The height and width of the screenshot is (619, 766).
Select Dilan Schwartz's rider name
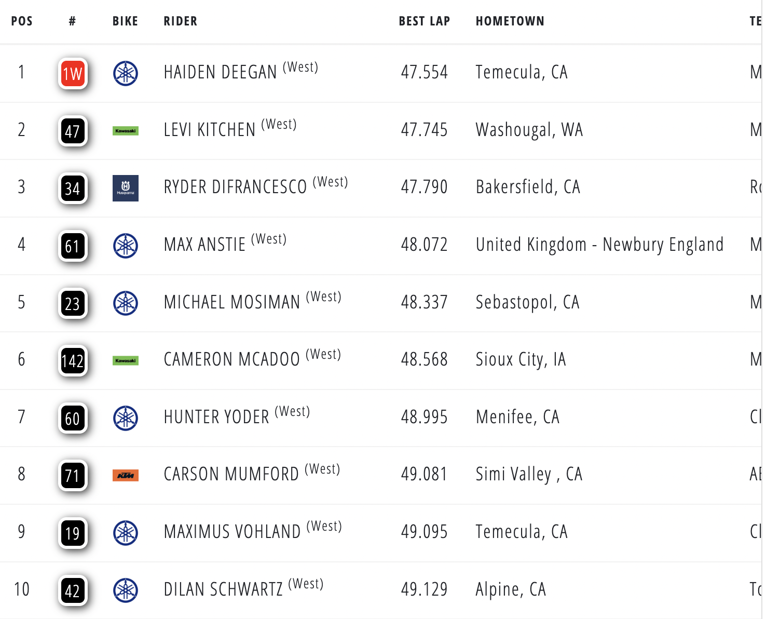click(x=223, y=589)
